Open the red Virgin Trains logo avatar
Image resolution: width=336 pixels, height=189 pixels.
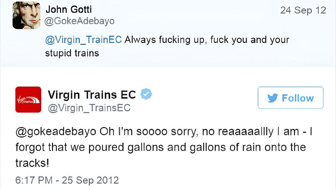[x=28, y=100]
